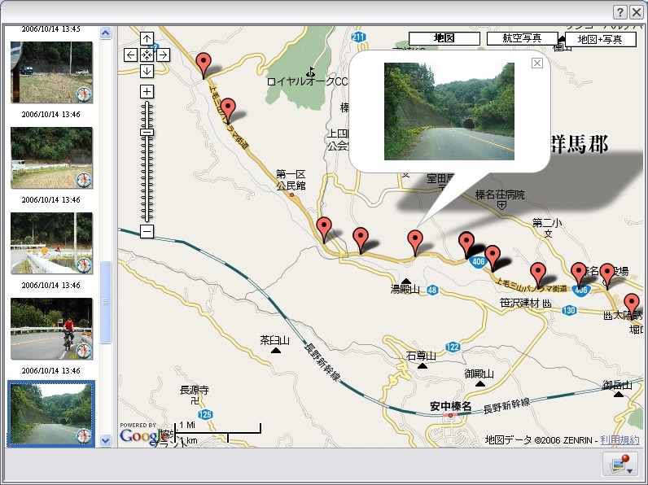Screen dimensions: 648x485
Task: Switch to 地図+写真 hybrid view
Action: click(600, 39)
